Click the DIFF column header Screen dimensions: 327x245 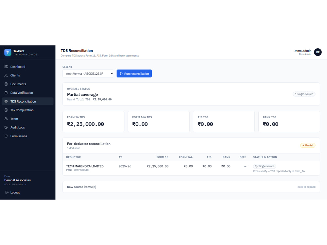pyautogui.click(x=243, y=157)
